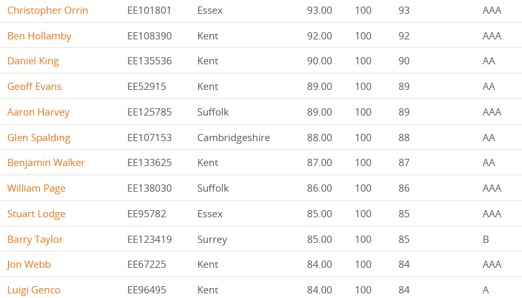The width and height of the screenshot is (522, 298).
Task: Open Ben Hollamby's profile link
Action: [x=39, y=36]
